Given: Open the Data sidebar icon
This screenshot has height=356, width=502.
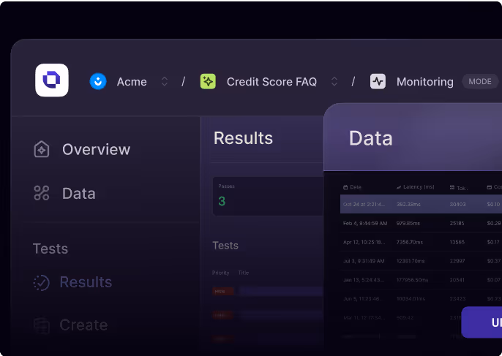Looking at the screenshot, I should (x=42, y=193).
